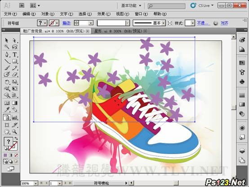Enable Draw Behind mode

(11, 161)
